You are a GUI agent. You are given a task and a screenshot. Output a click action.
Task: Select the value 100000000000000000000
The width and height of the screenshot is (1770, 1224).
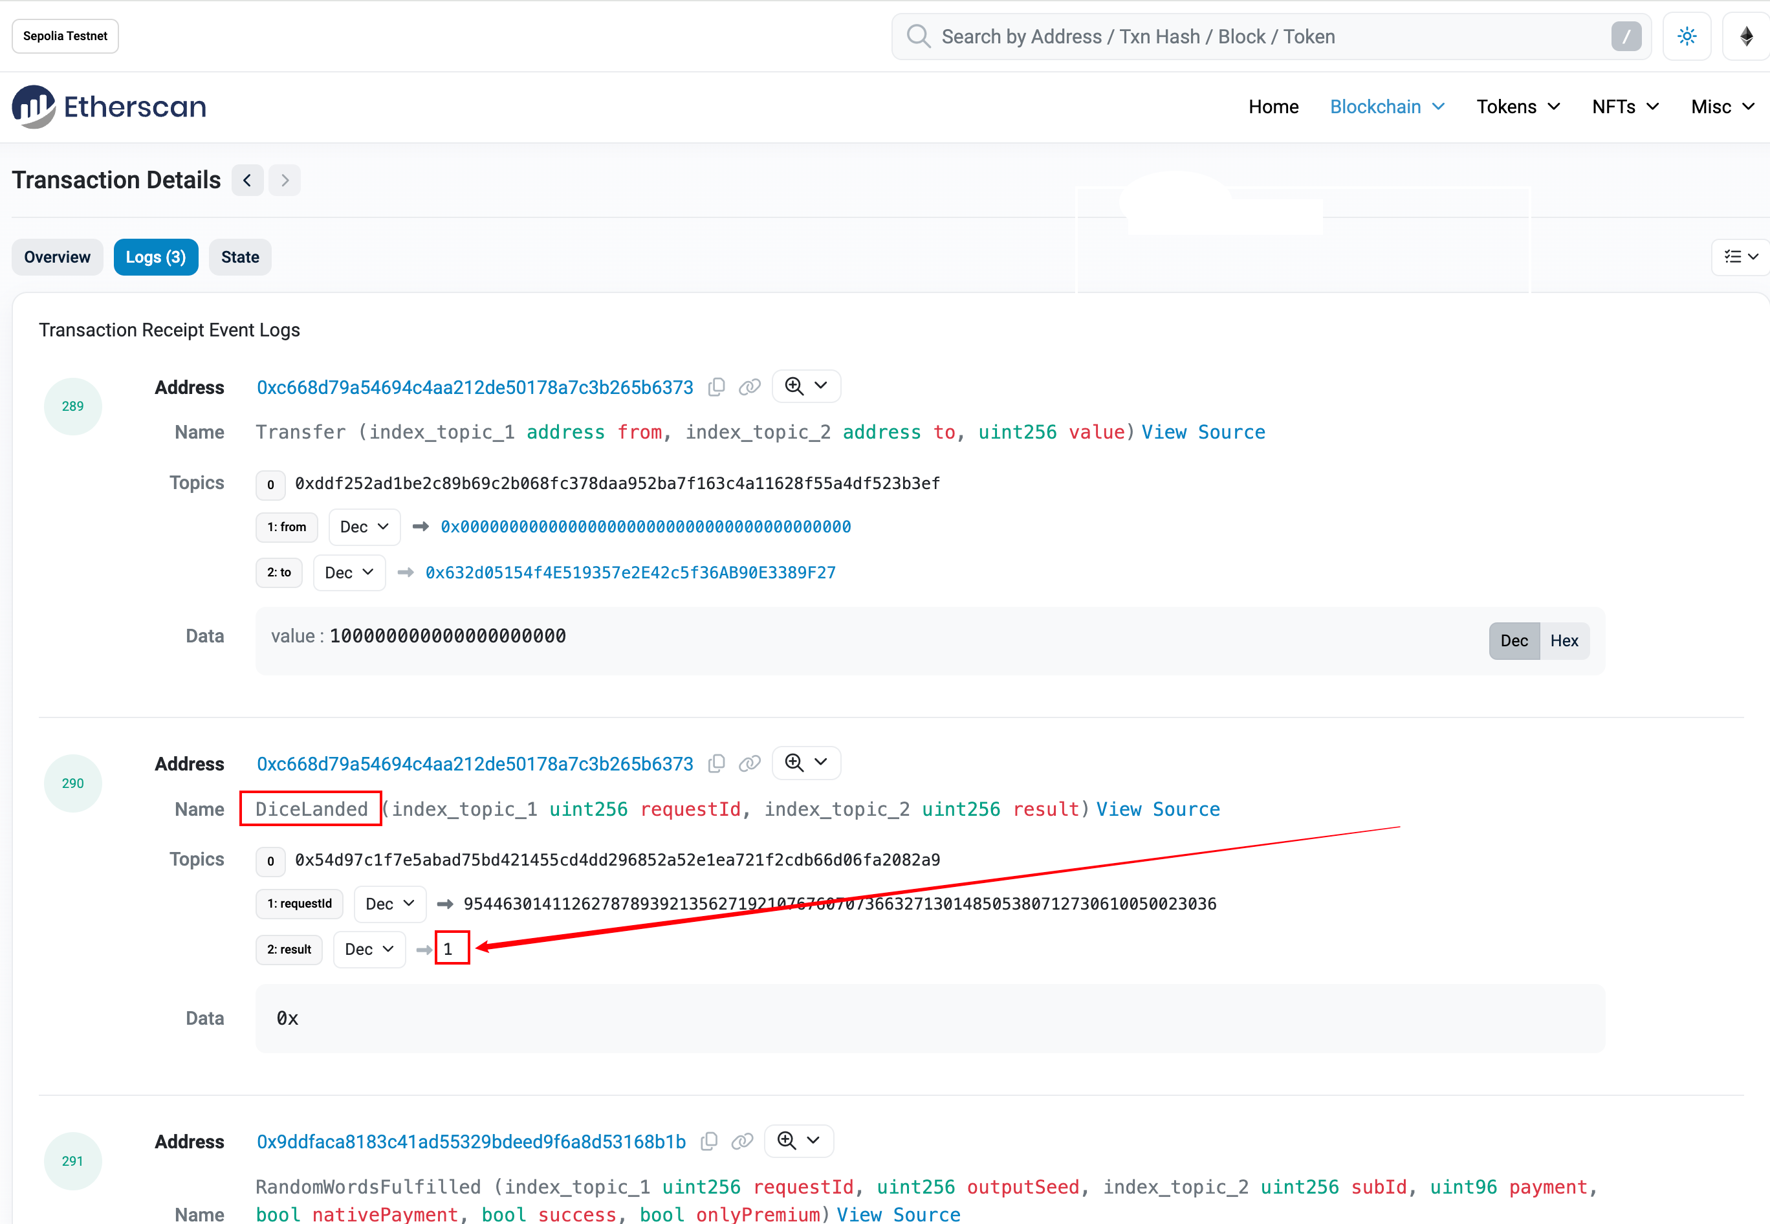(x=448, y=636)
